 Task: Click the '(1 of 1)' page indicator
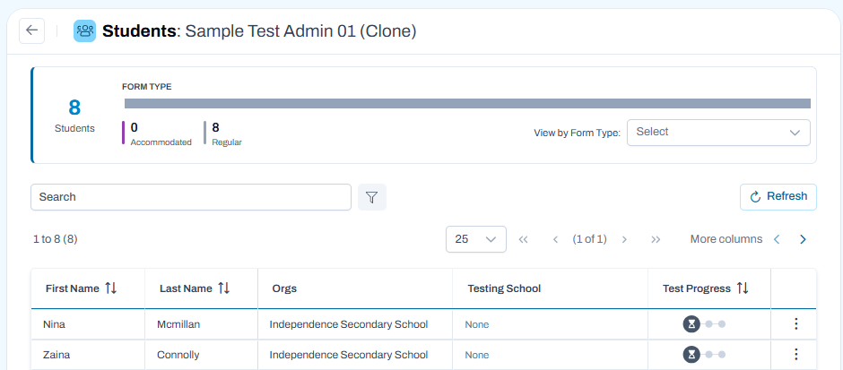590,239
